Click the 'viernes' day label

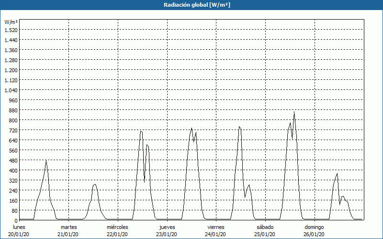pos(216,228)
